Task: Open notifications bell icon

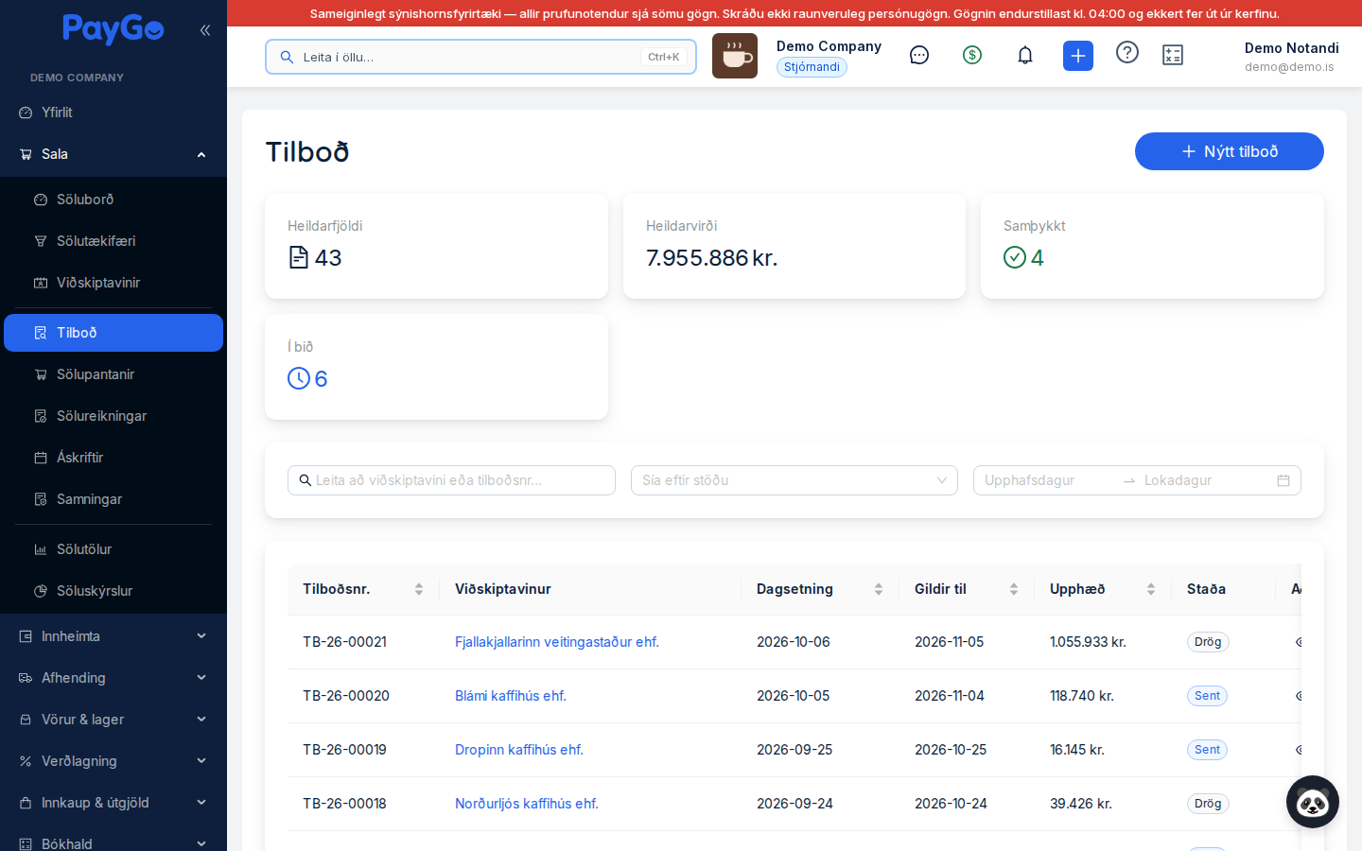Action: click(x=1025, y=55)
